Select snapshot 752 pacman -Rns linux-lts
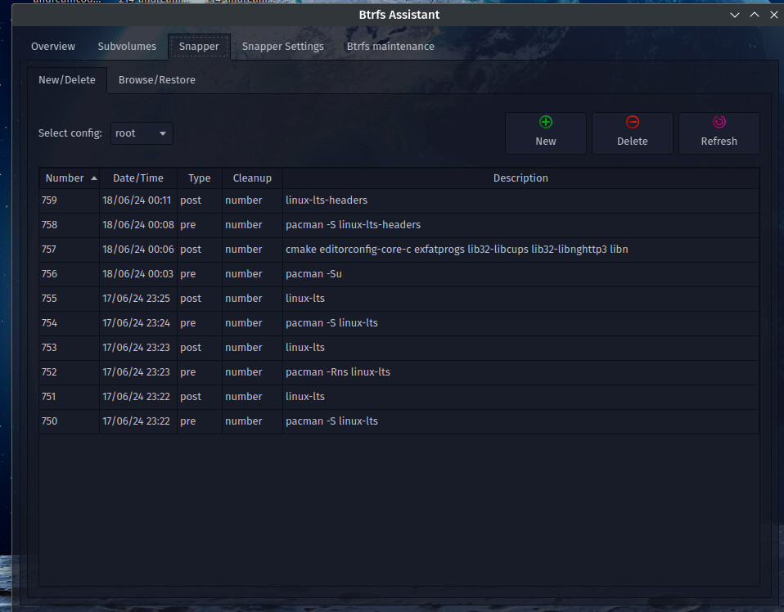This screenshot has height=612, width=784. pos(337,372)
